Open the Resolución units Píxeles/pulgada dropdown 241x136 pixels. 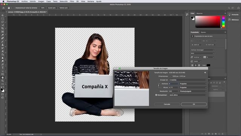[x=193, y=91]
